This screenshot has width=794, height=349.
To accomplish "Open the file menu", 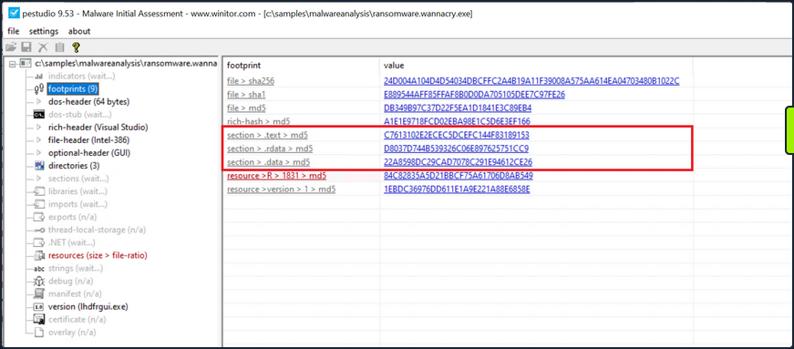I will (x=13, y=31).
